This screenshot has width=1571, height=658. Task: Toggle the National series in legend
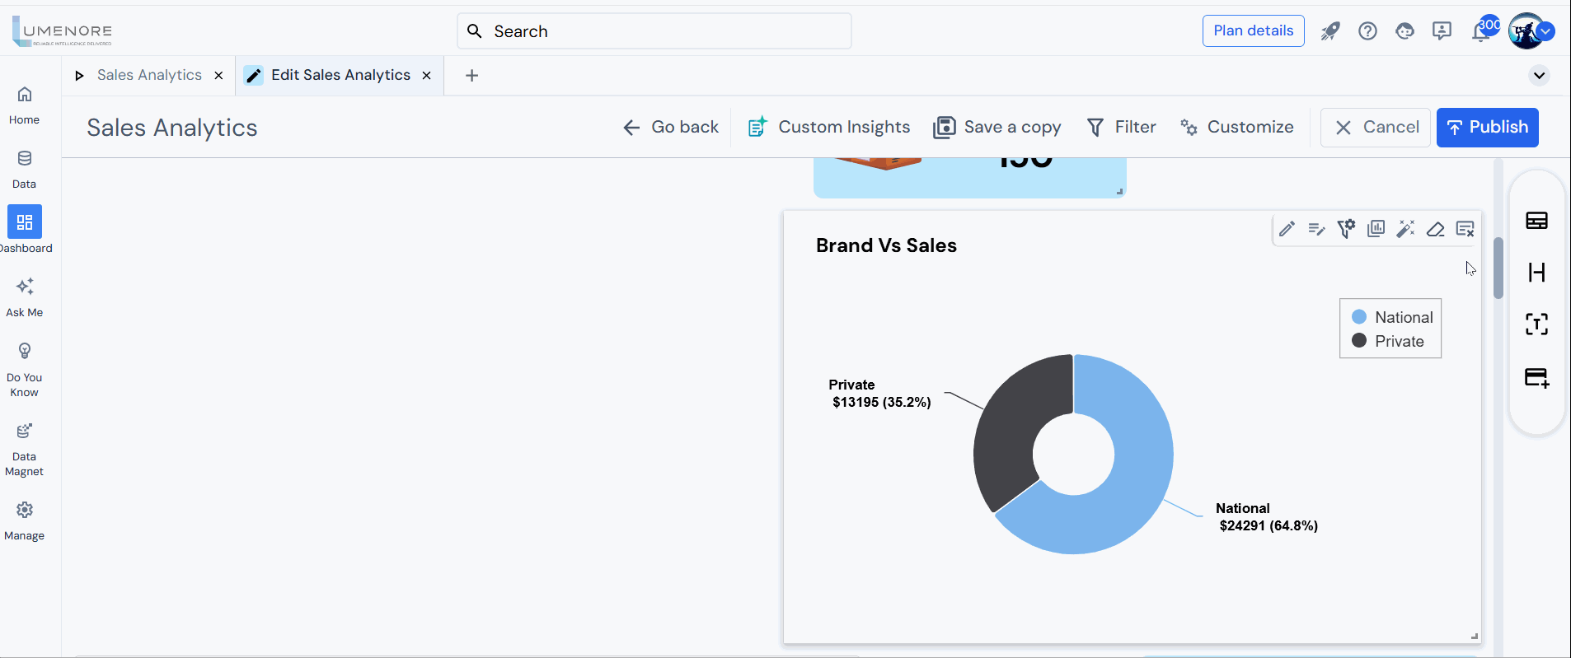coord(1403,317)
